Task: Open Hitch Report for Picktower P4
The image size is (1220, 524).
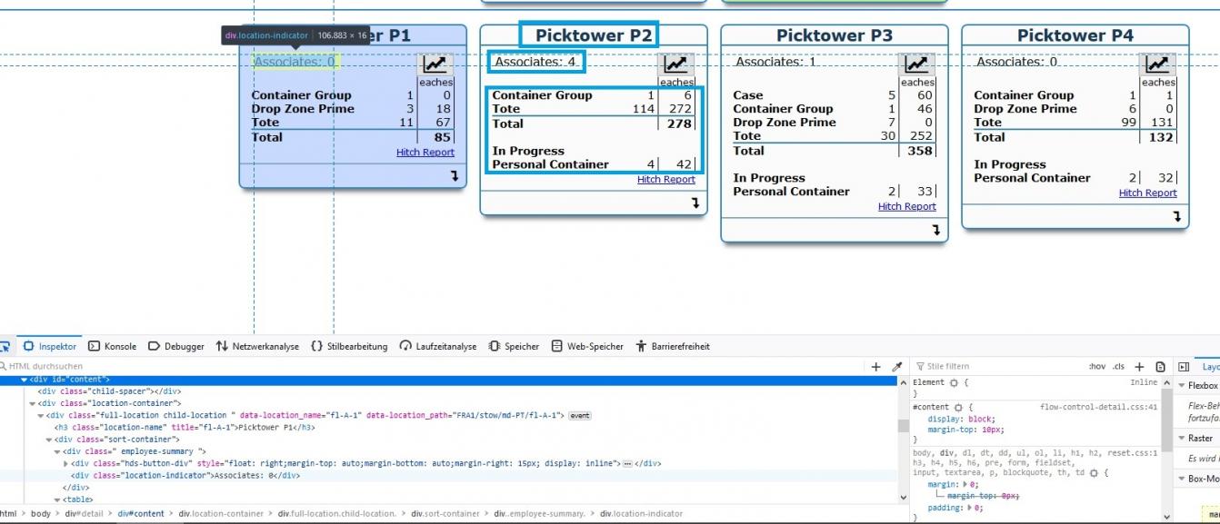Action: (x=1148, y=193)
